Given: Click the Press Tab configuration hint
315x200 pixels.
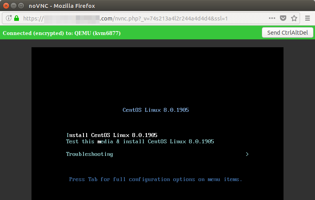Looking at the screenshot, I should [x=156, y=179].
